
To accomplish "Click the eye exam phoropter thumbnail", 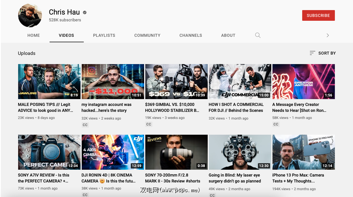I will tap(240, 152).
